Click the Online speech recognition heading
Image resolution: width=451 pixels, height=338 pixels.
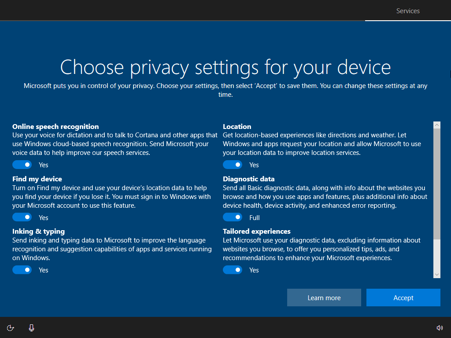(55, 126)
